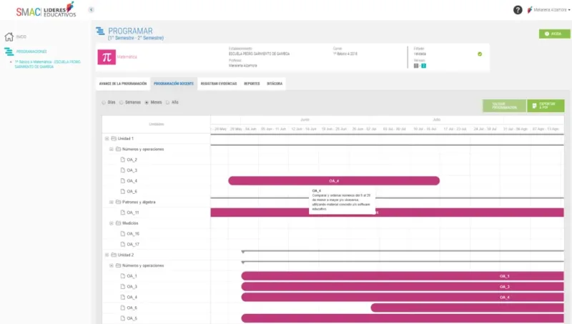Viewport: 572px width, 324px height.
Task: Open the Programaciones sidebar link
Action: (31, 51)
